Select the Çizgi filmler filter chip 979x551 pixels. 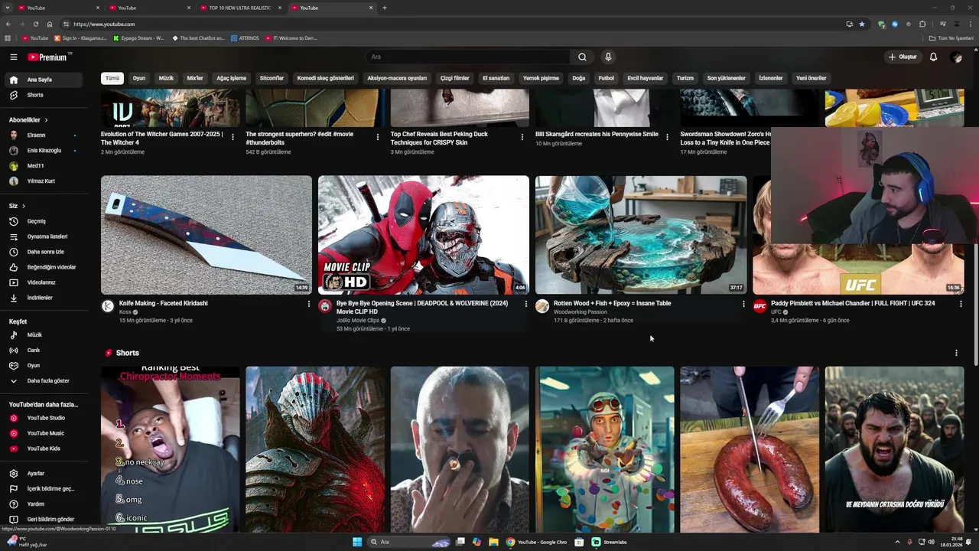454,78
